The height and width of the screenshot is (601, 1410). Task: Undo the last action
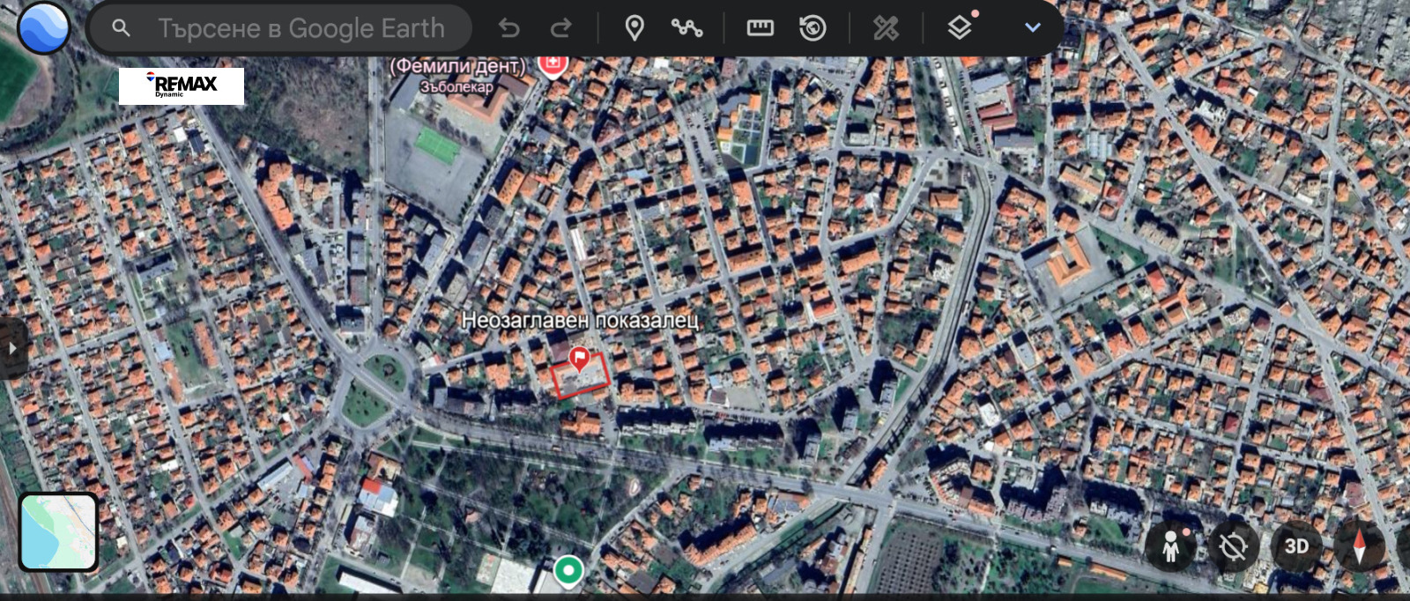coord(508,28)
